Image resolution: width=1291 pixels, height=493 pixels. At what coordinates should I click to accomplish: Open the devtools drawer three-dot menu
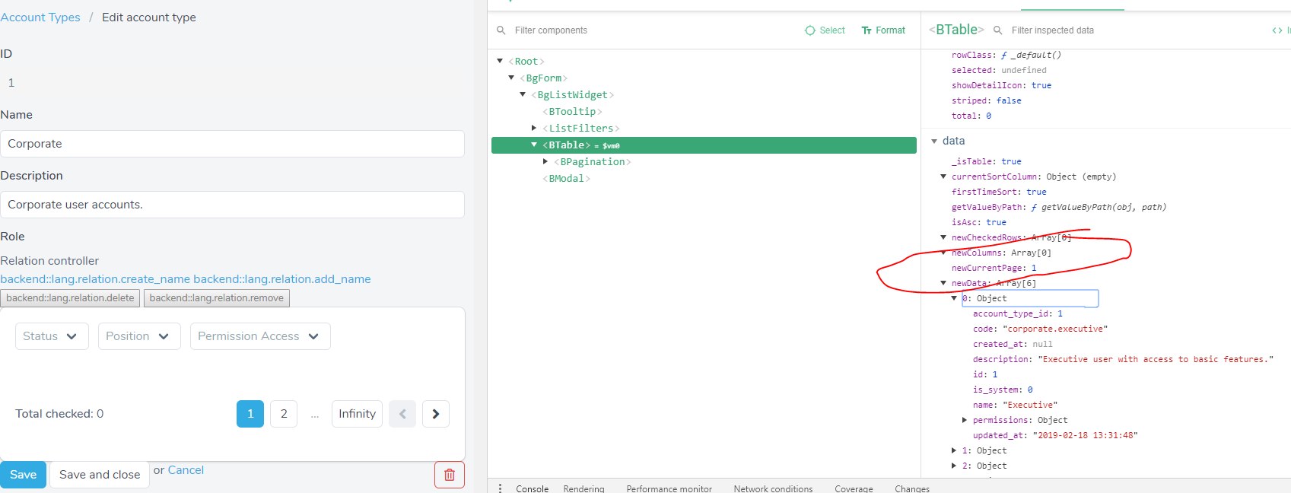coord(500,488)
